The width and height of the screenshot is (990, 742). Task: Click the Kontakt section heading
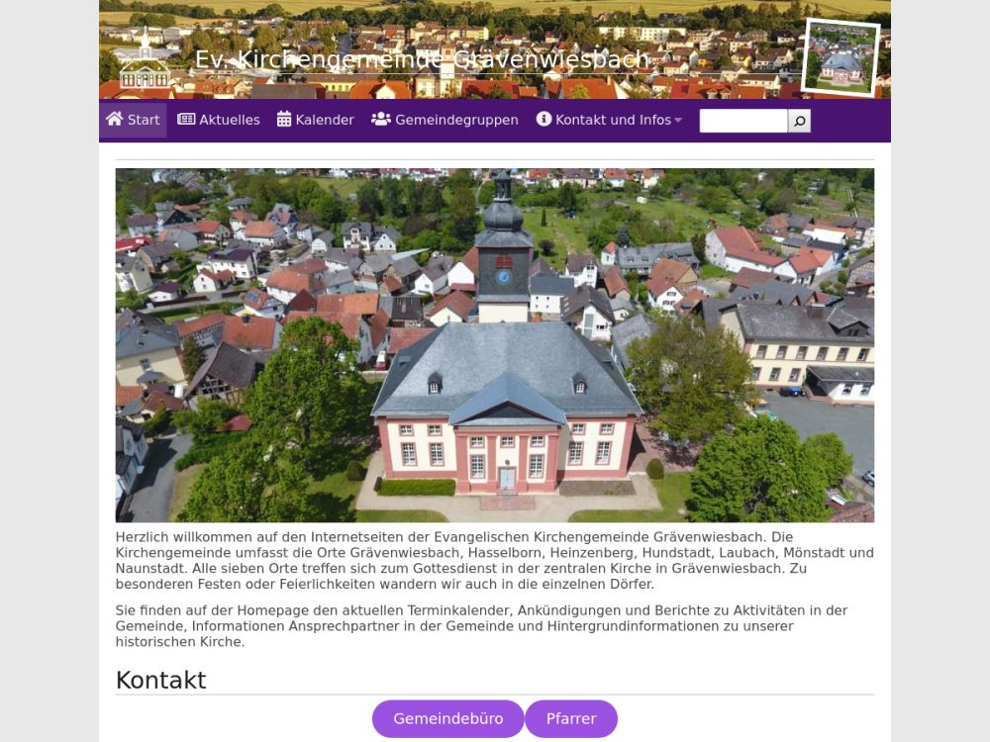coord(161,680)
